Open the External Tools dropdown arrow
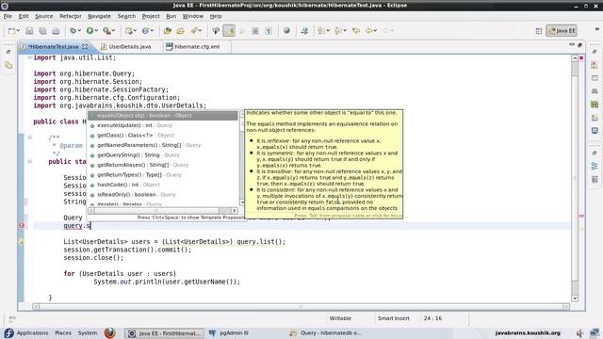 pos(113,31)
